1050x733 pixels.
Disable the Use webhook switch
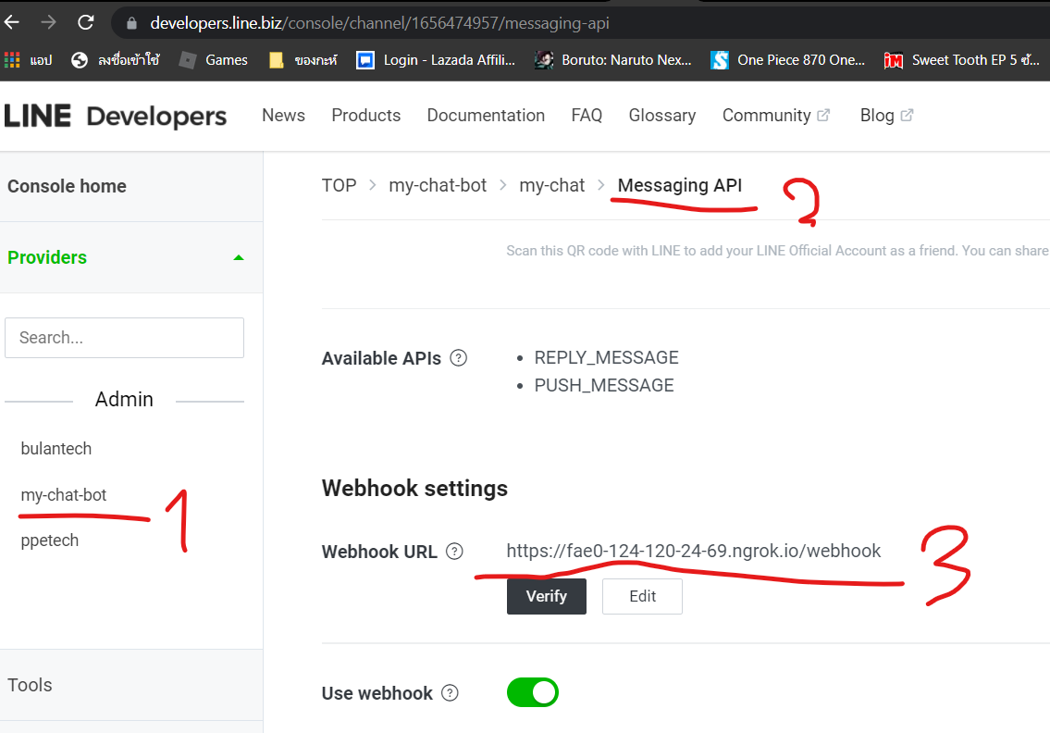(533, 691)
